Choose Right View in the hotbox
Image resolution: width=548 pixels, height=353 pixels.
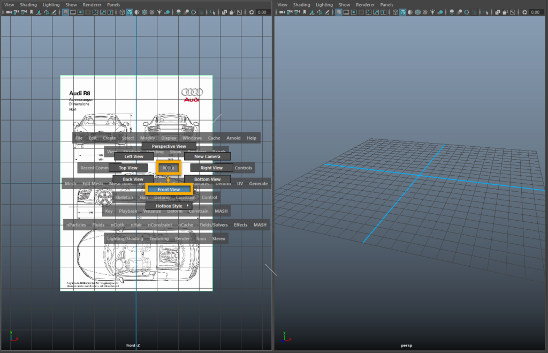[x=211, y=168]
